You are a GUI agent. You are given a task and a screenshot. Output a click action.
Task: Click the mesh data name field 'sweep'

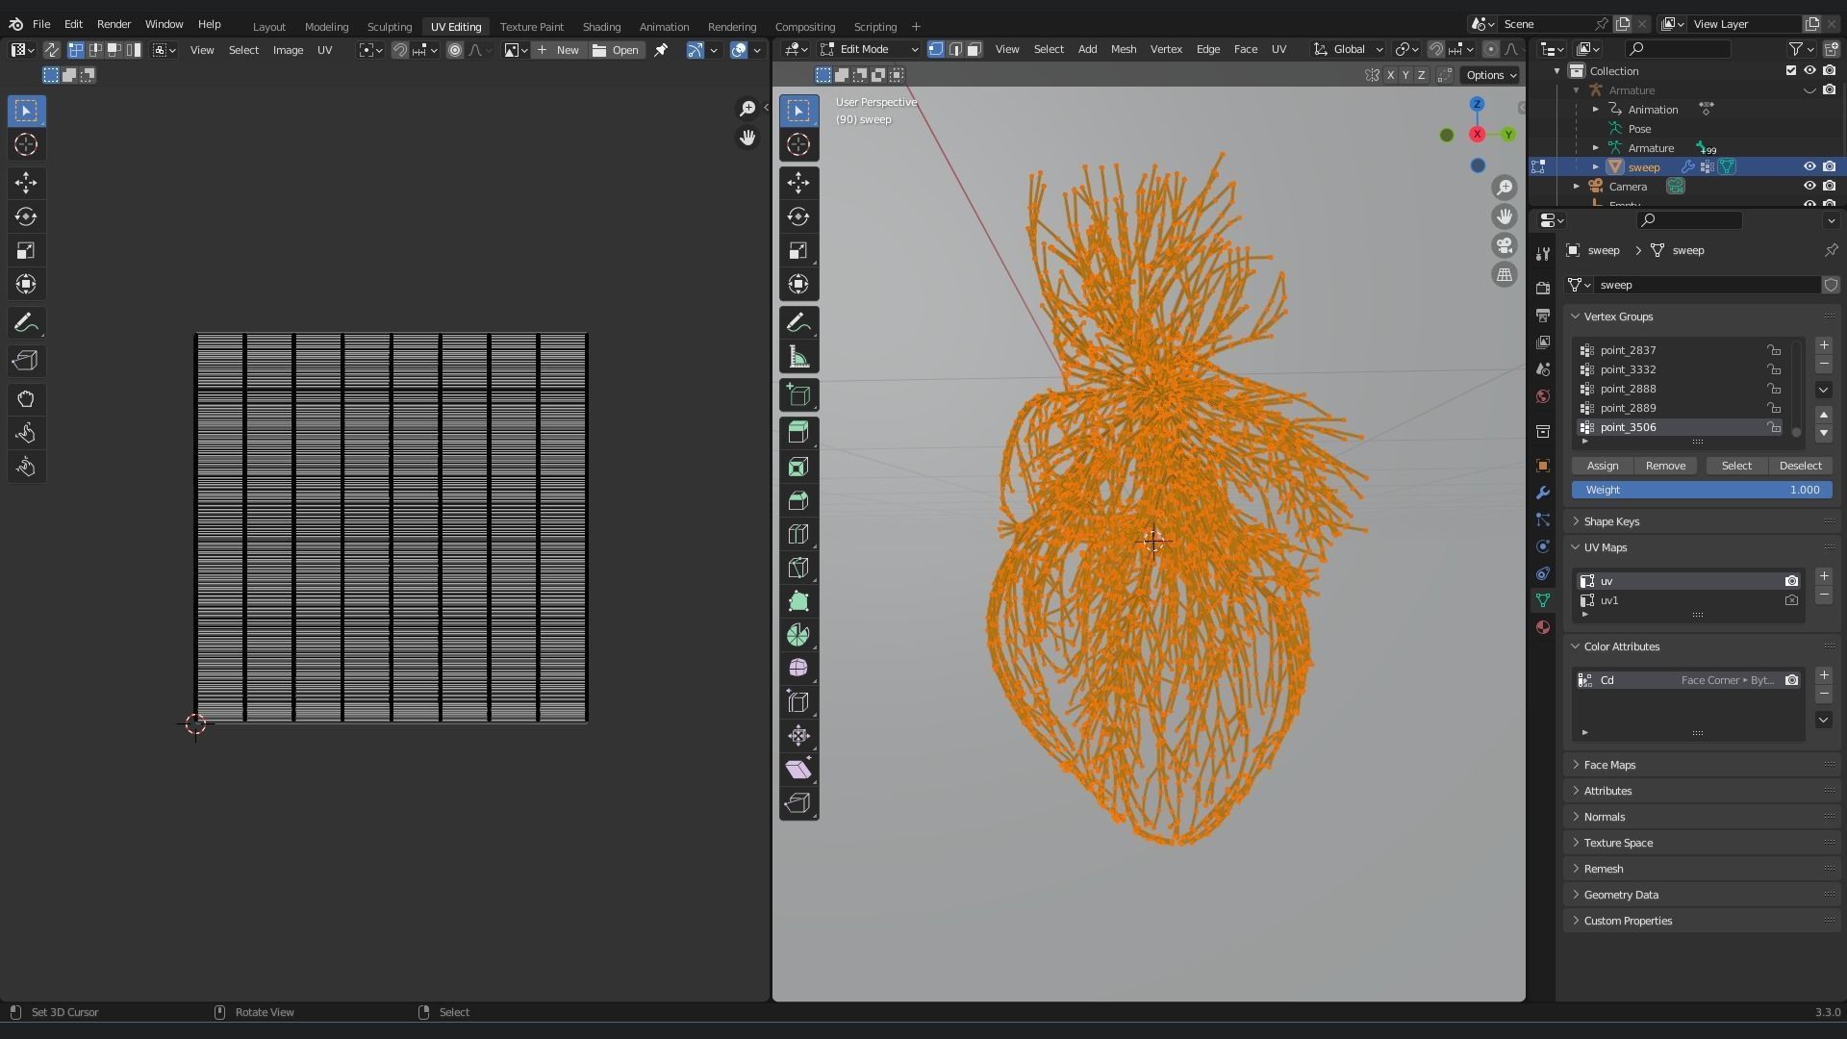(x=1706, y=285)
